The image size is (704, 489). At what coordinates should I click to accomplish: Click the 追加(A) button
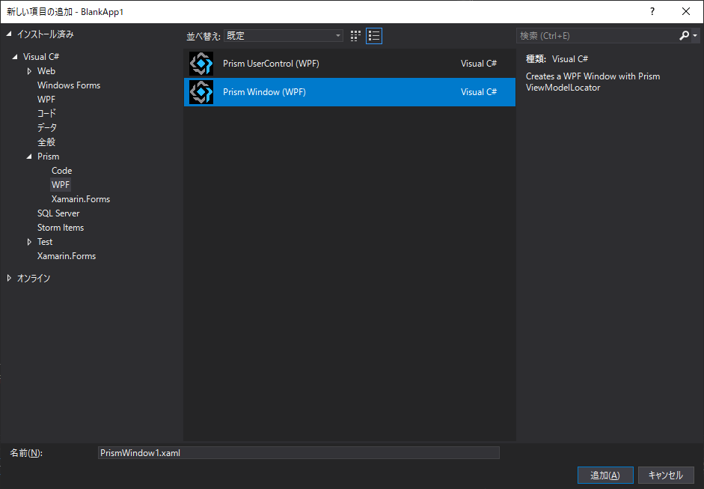[605, 475]
